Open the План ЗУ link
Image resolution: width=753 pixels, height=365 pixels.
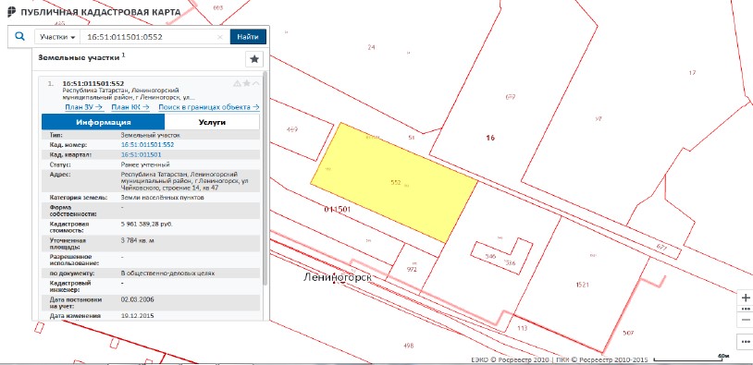83,107
